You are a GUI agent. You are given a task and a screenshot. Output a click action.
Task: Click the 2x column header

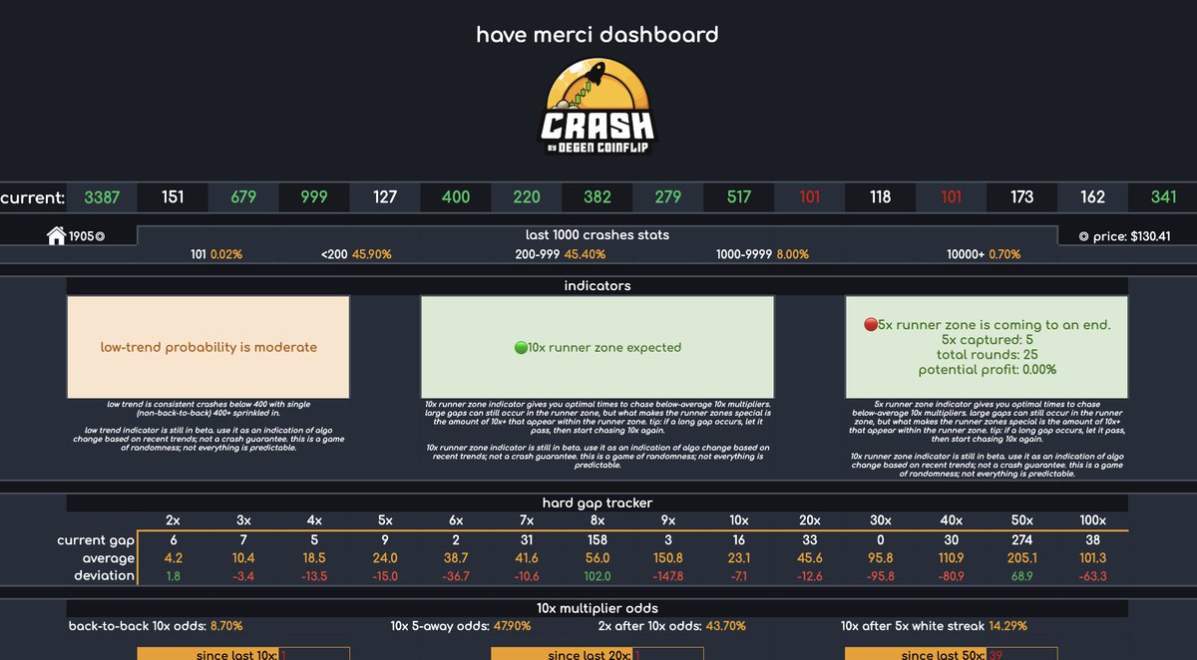tap(173, 519)
